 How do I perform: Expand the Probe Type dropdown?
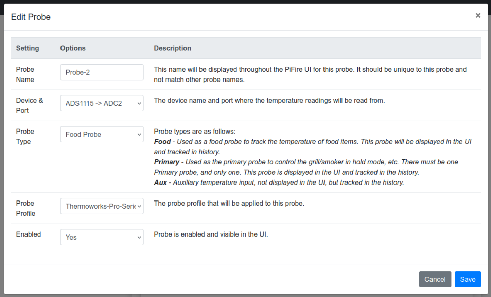tap(102, 134)
